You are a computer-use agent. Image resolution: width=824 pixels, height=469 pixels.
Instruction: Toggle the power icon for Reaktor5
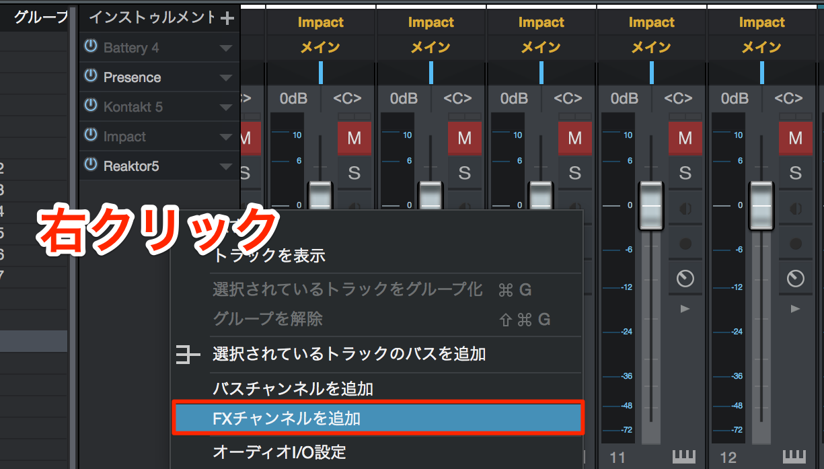[91, 165]
